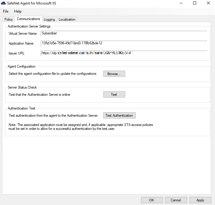Click the note about STA access policies
215x205 pixels.
point(81,127)
